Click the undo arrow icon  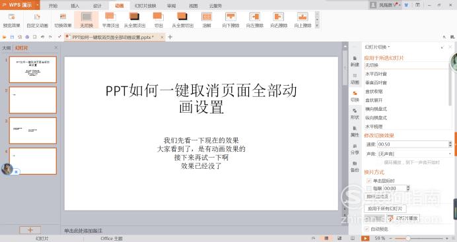[42, 37]
